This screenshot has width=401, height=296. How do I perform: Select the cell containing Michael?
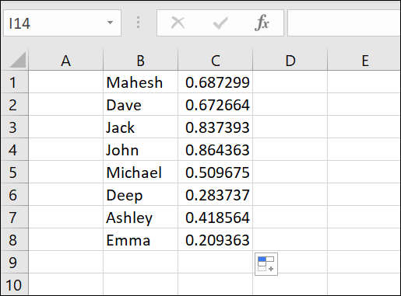pos(140,172)
